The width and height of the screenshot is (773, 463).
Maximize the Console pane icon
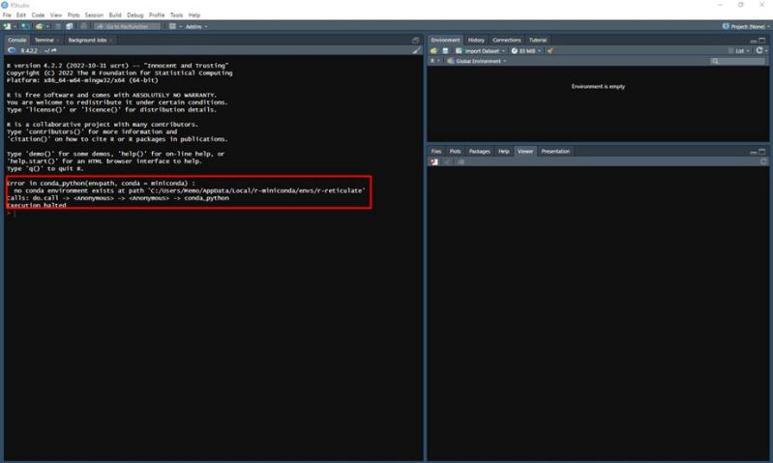416,41
